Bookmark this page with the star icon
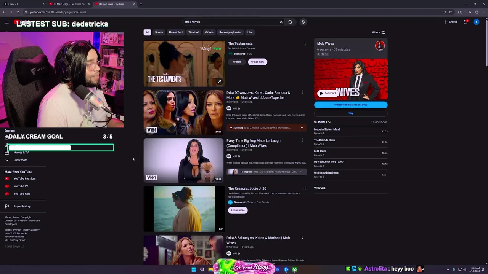Viewport: 488px width, 274px height. pos(450,12)
